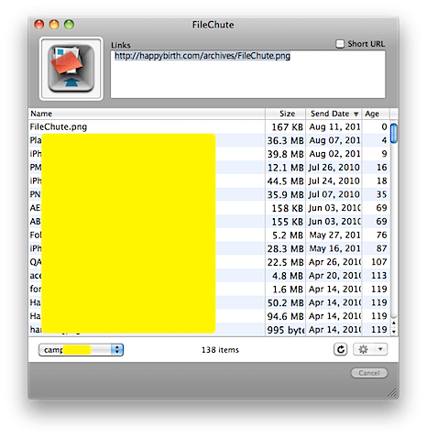Click the 138 items count label
The height and width of the screenshot is (438, 427).
click(220, 350)
